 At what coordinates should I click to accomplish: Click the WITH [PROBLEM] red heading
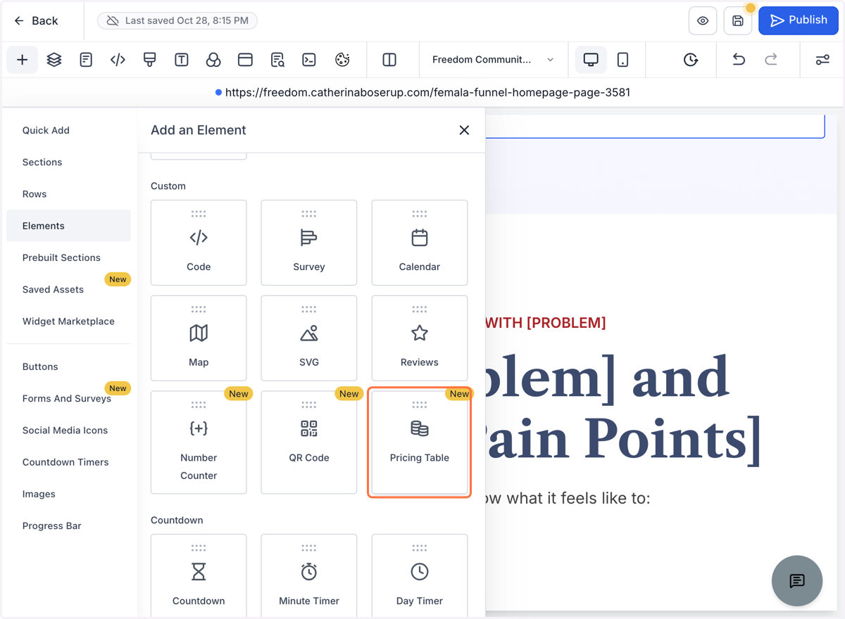546,323
